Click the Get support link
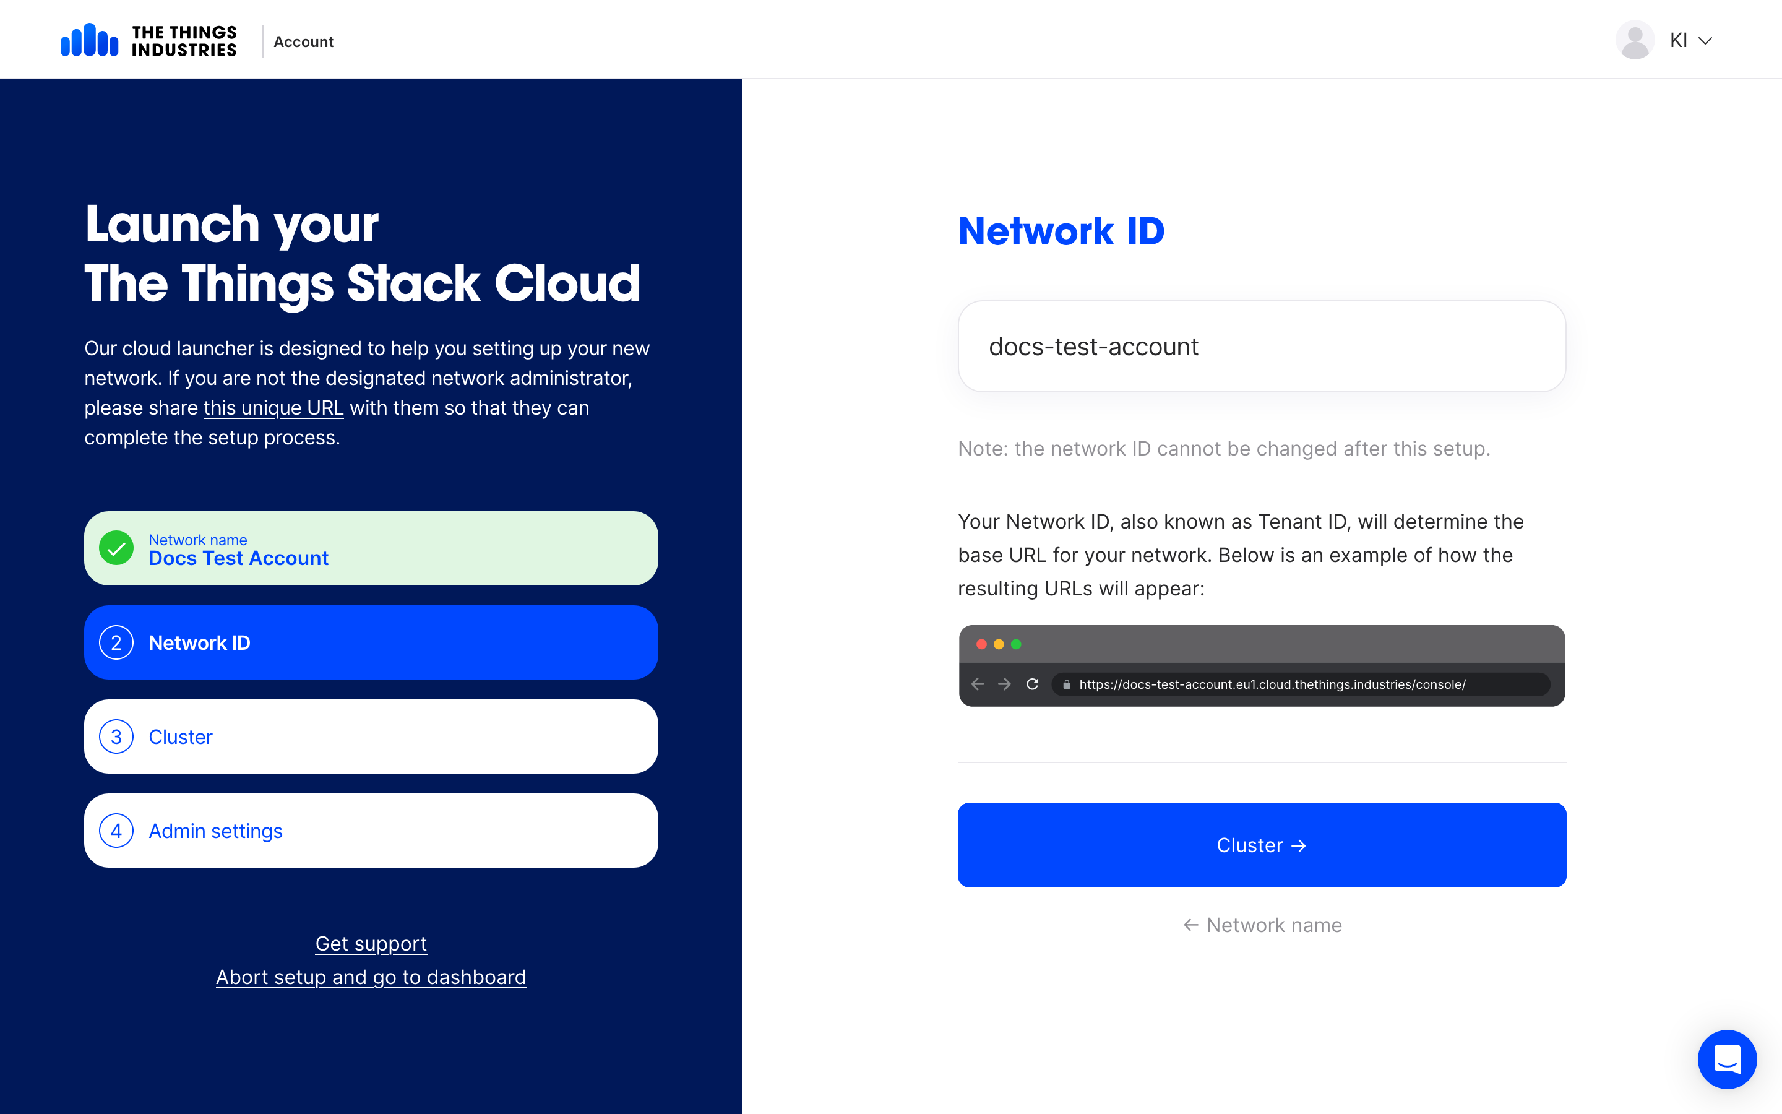1782x1114 pixels. 371,942
